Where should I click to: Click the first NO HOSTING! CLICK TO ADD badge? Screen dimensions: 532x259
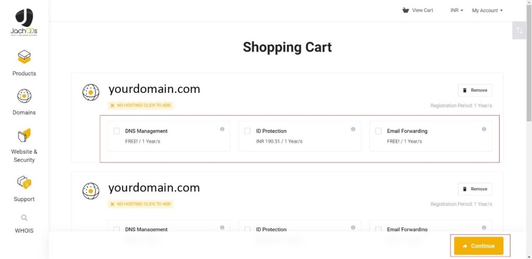tap(140, 105)
